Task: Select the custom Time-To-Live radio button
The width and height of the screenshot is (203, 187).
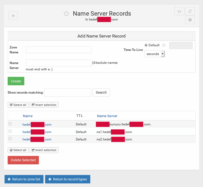Action: coord(164,45)
